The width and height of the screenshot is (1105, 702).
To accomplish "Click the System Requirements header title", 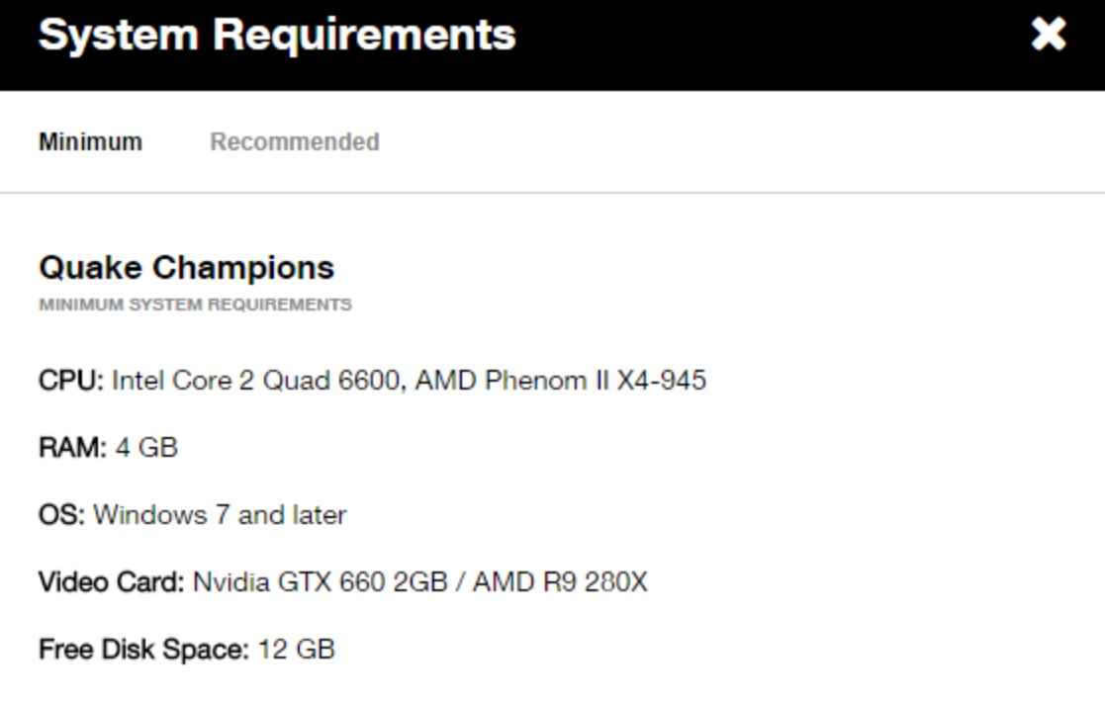I will 277,35.
